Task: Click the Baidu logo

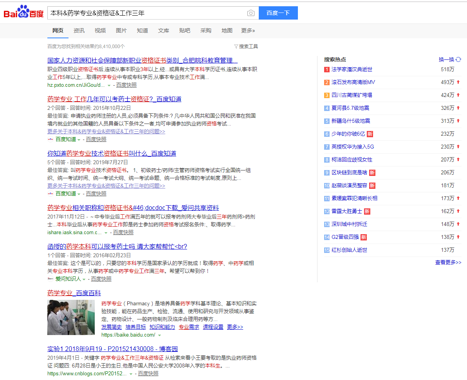Action: tap(23, 12)
